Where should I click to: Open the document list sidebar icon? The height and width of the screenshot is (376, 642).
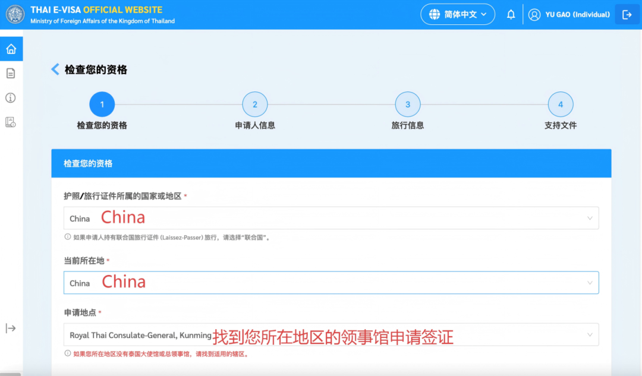click(x=11, y=74)
